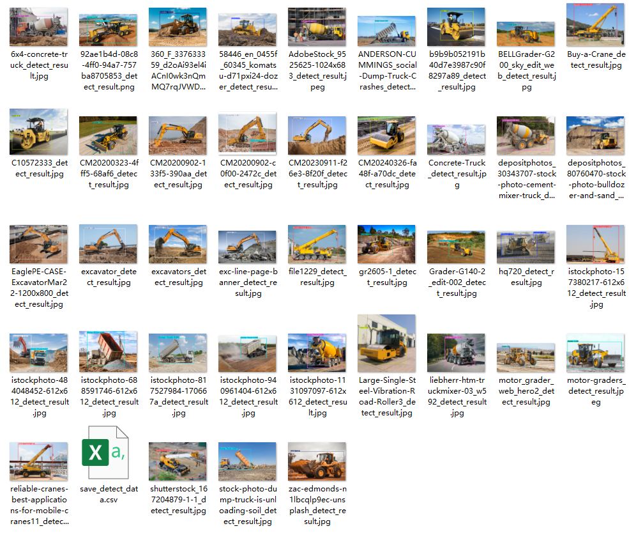The height and width of the screenshot is (533, 629).
Task: Select the 6x4-concrete-truck_detect_result.jpg thumbnail
Action: pos(38,27)
